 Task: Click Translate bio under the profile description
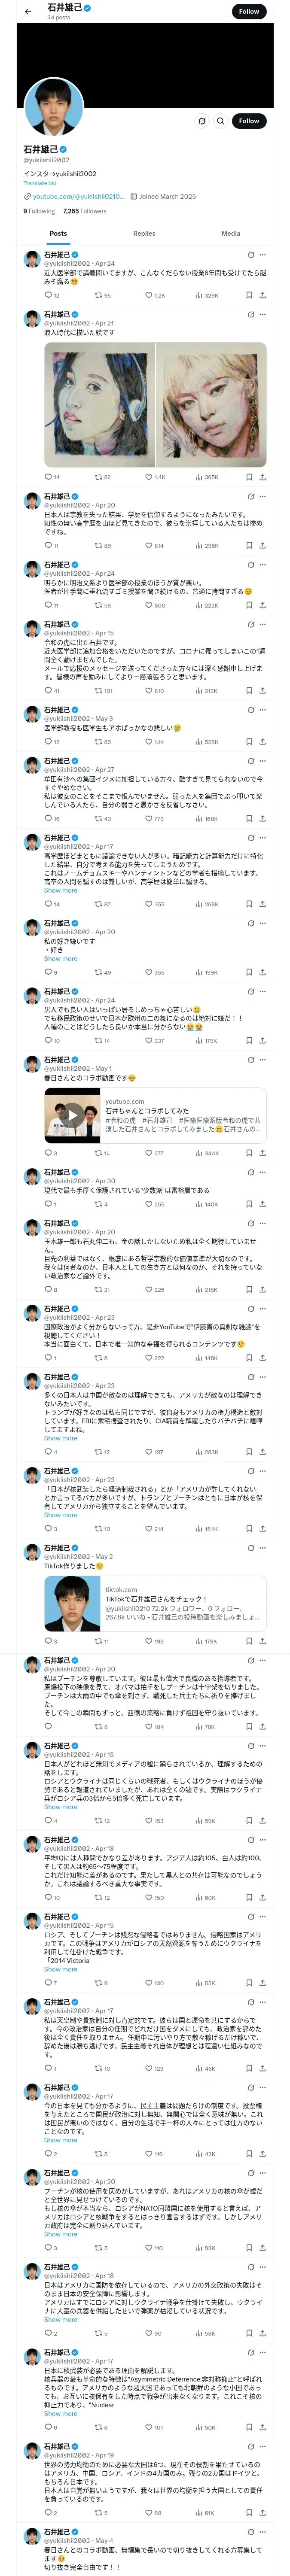coord(40,183)
